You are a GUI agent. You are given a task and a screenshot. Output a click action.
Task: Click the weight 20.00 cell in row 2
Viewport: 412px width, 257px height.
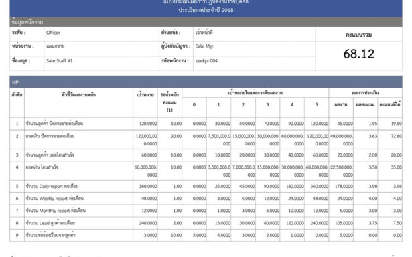coord(176,136)
